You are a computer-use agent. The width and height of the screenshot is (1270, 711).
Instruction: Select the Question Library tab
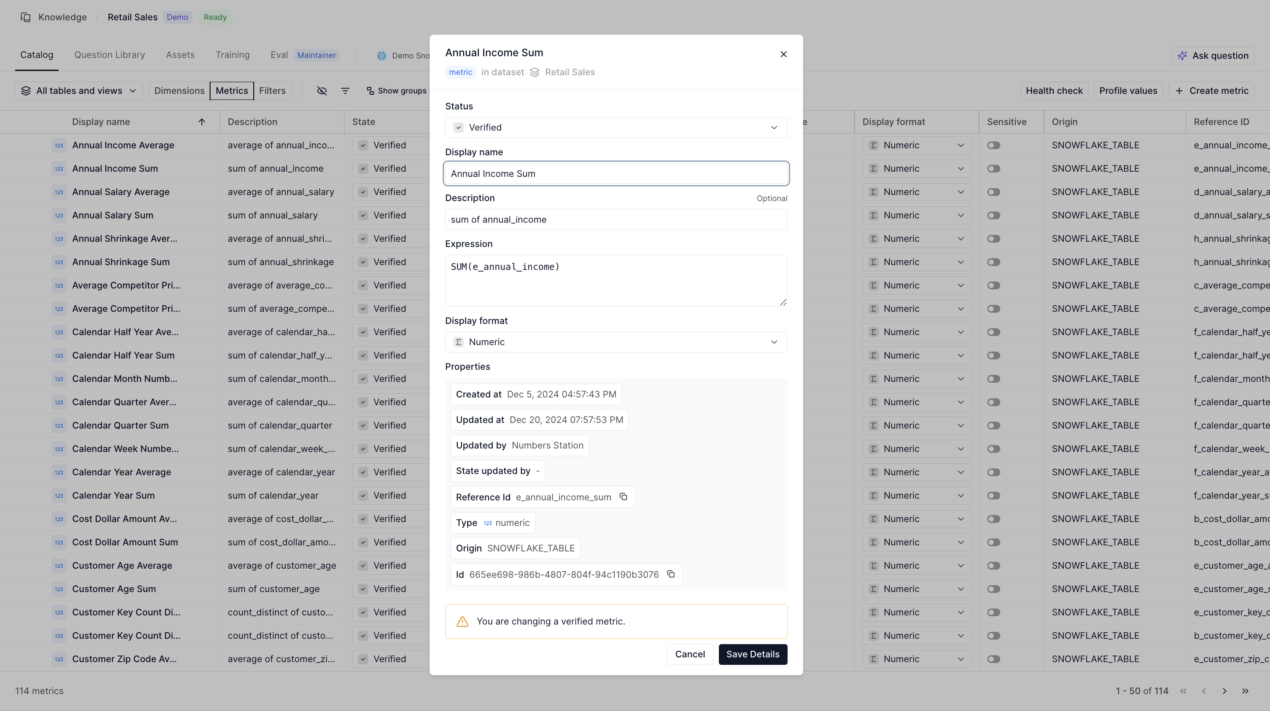pos(109,55)
